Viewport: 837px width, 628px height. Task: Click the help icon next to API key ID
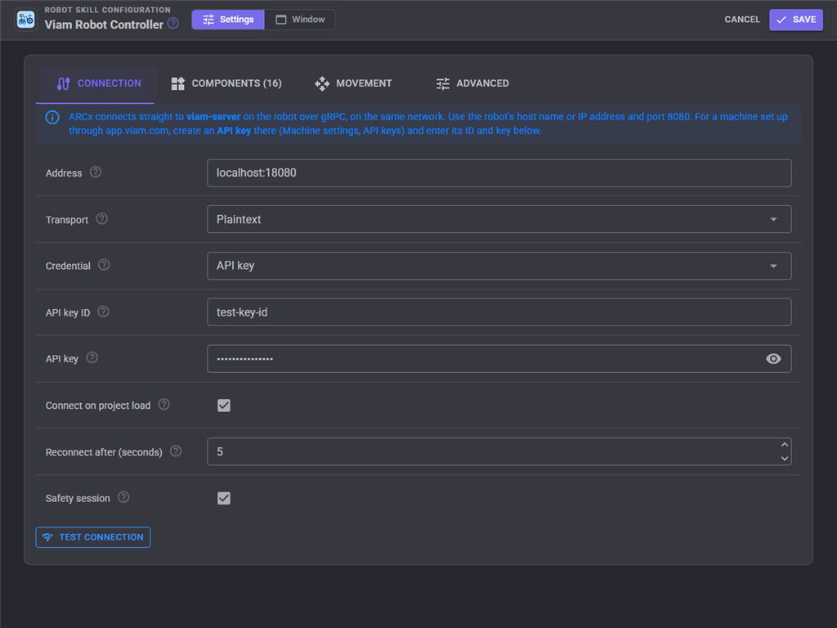[x=104, y=312]
